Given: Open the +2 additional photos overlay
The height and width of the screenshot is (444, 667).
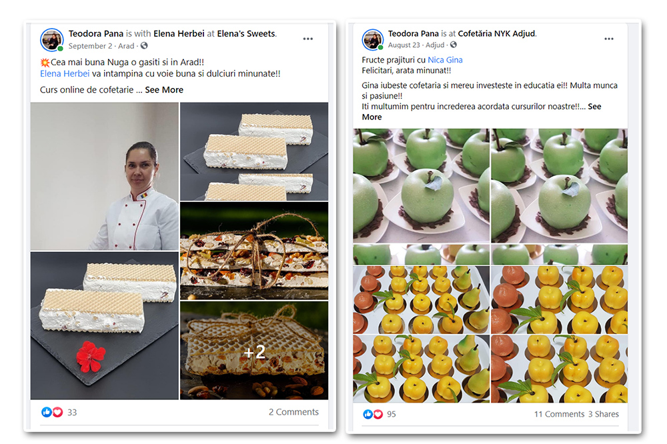Looking at the screenshot, I should tap(254, 351).
